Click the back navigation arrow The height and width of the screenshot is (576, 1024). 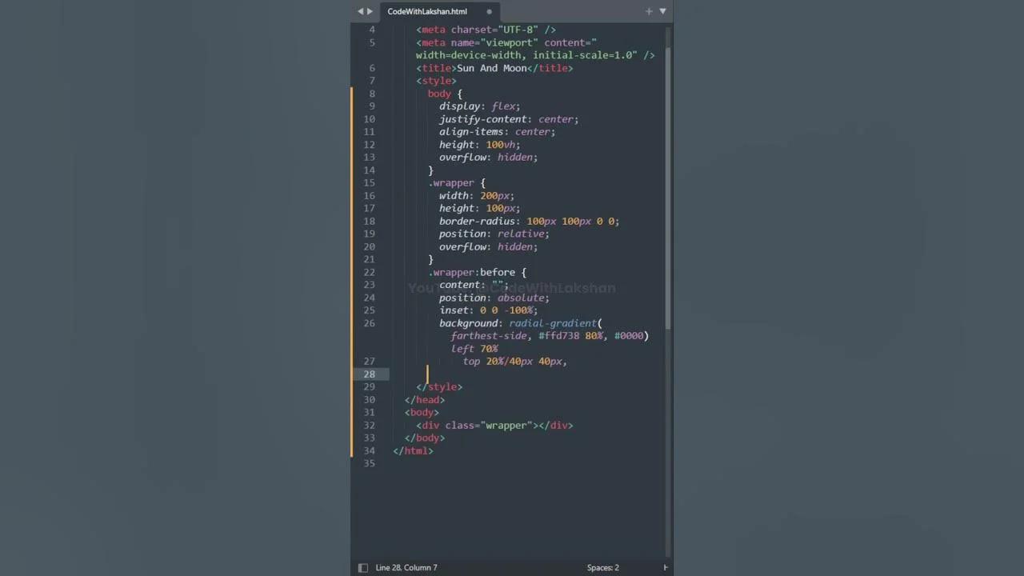pyautogui.click(x=360, y=11)
